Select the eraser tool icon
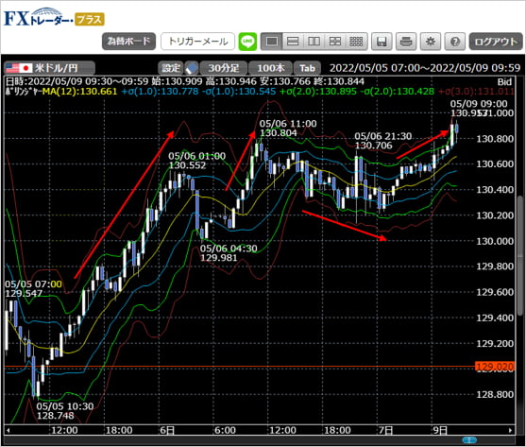526x447 pixels. click(192, 68)
